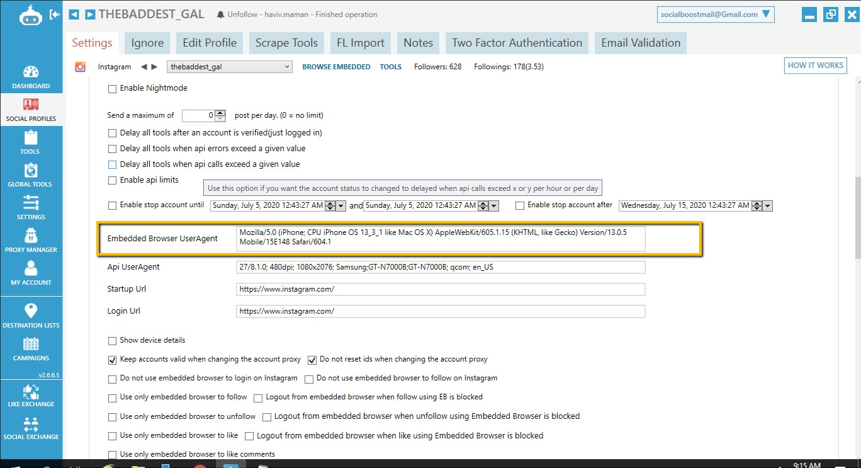Click the Embedded Browser UserAgent text field
Screen dimensions: 861x468
point(441,239)
